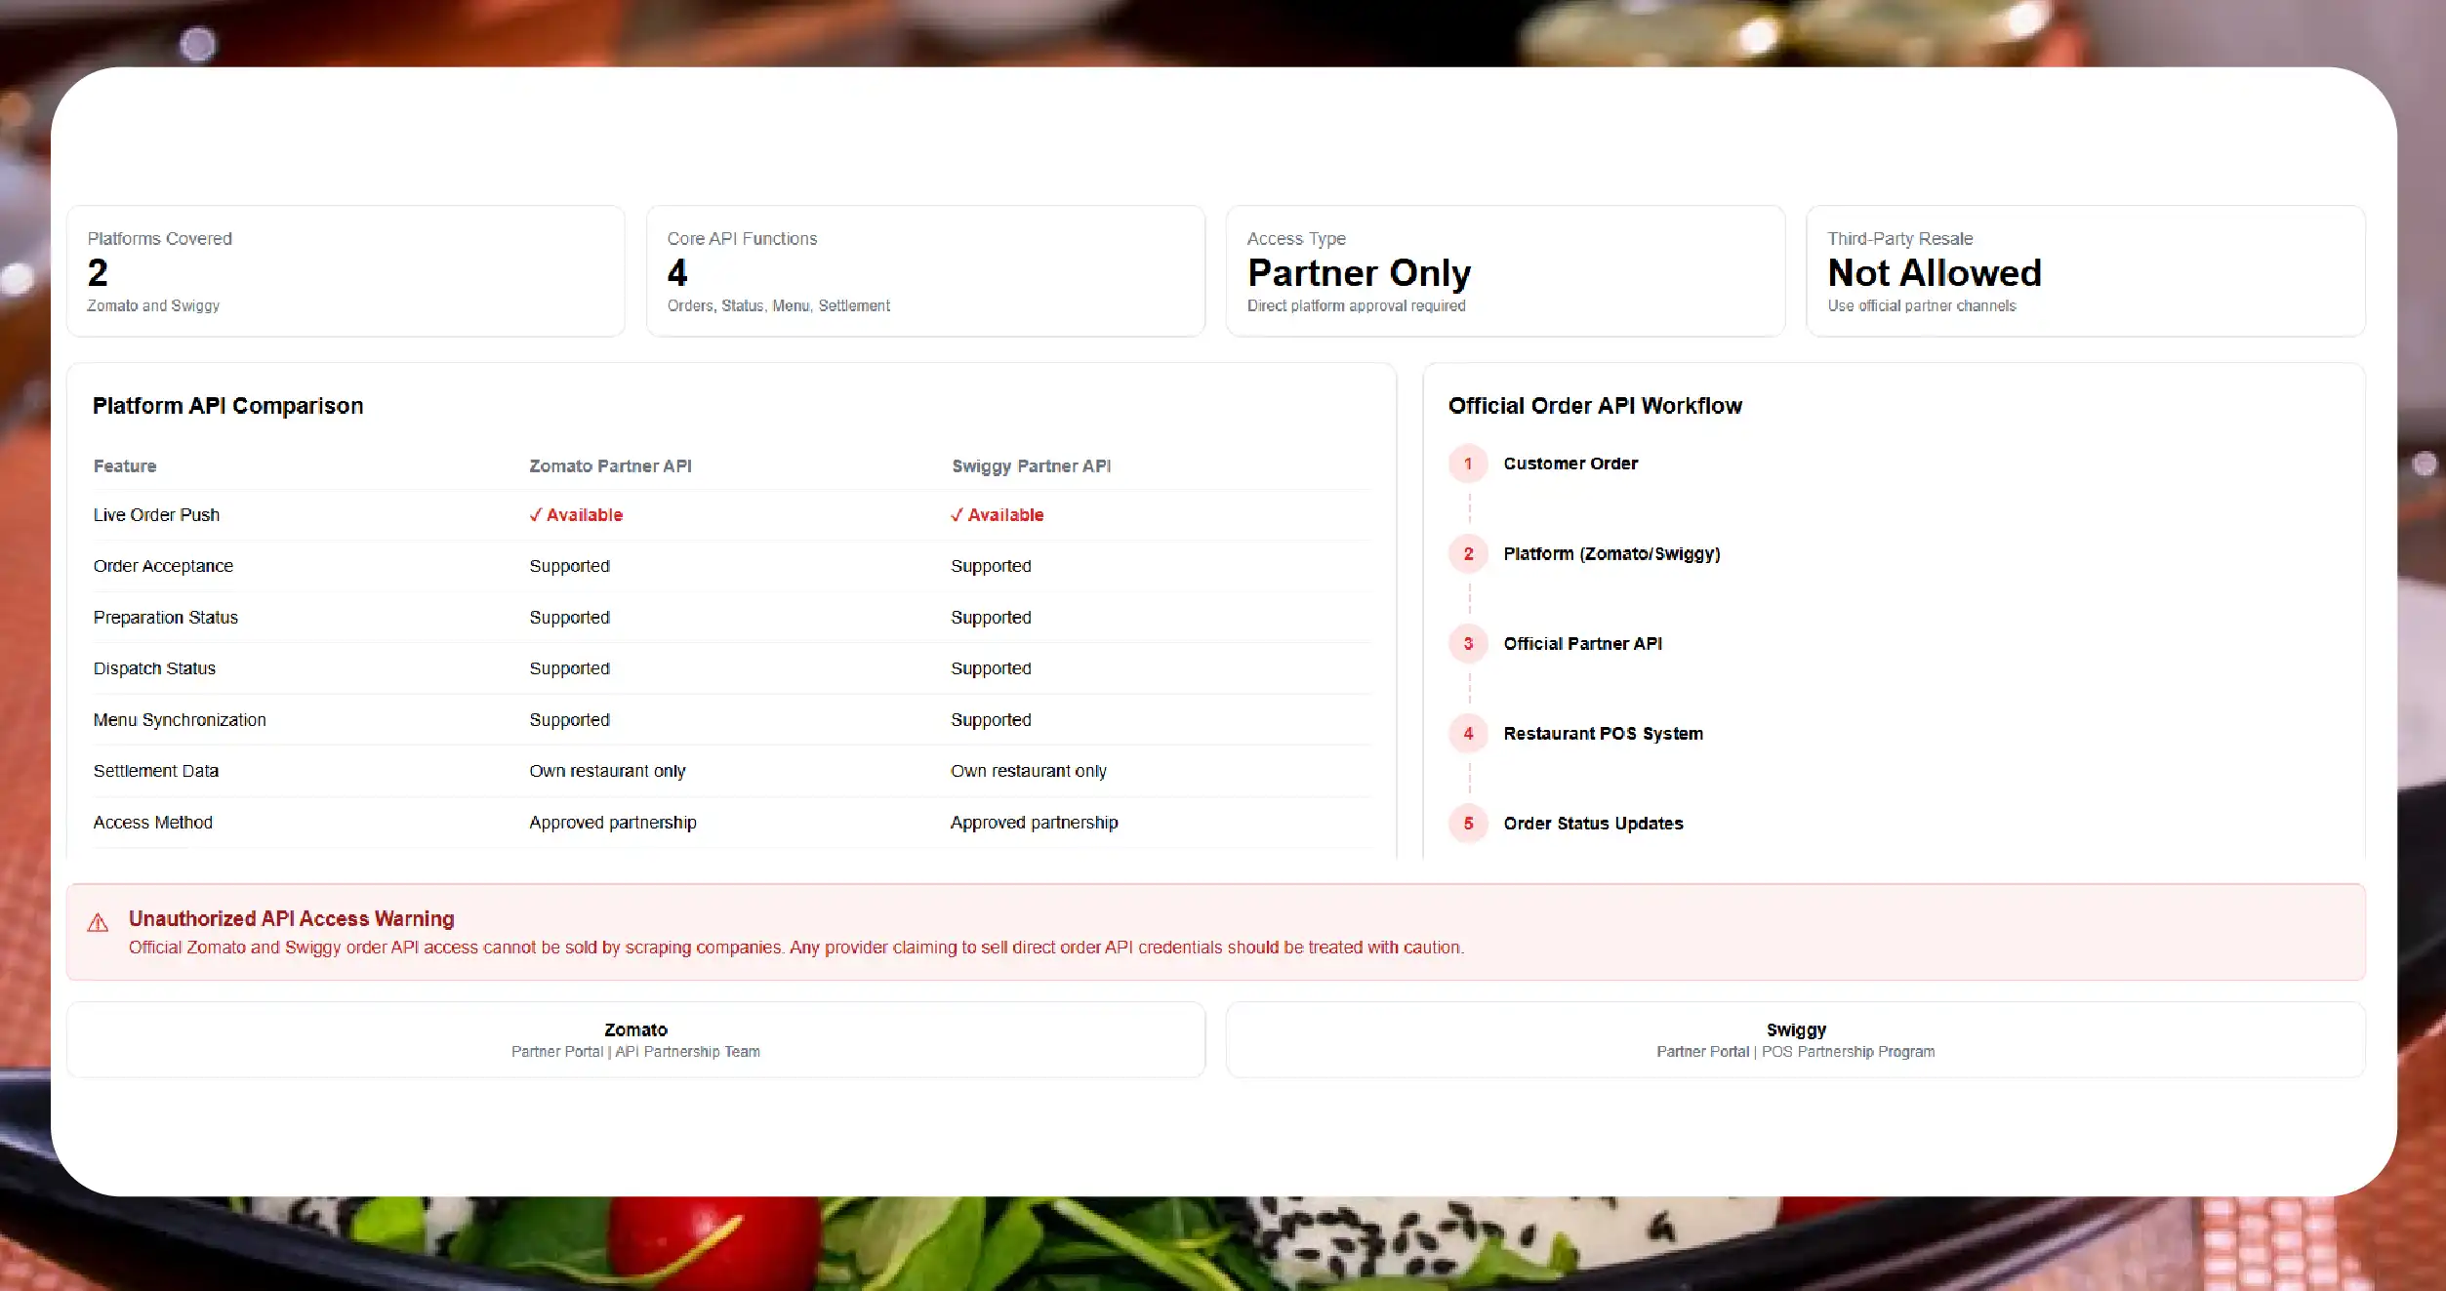Click step 3 circle beside Official Partner API
The width and height of the screenshot is (2446, 1291).
tap(1468, 643)
